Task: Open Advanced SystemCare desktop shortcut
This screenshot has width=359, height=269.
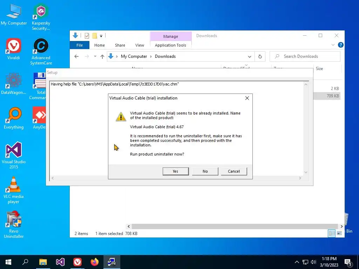Action: [41, 51]
